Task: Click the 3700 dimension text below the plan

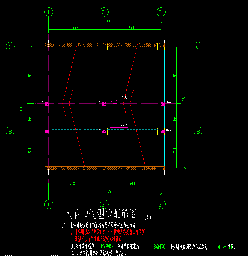Action: coord(132,183)
